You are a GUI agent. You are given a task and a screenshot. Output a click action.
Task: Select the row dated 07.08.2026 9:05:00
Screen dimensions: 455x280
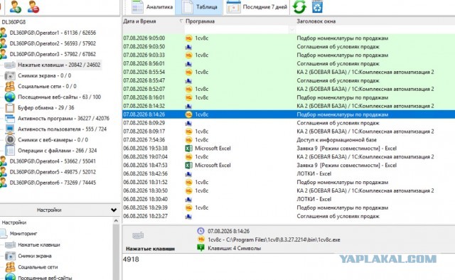click(289, 38)
